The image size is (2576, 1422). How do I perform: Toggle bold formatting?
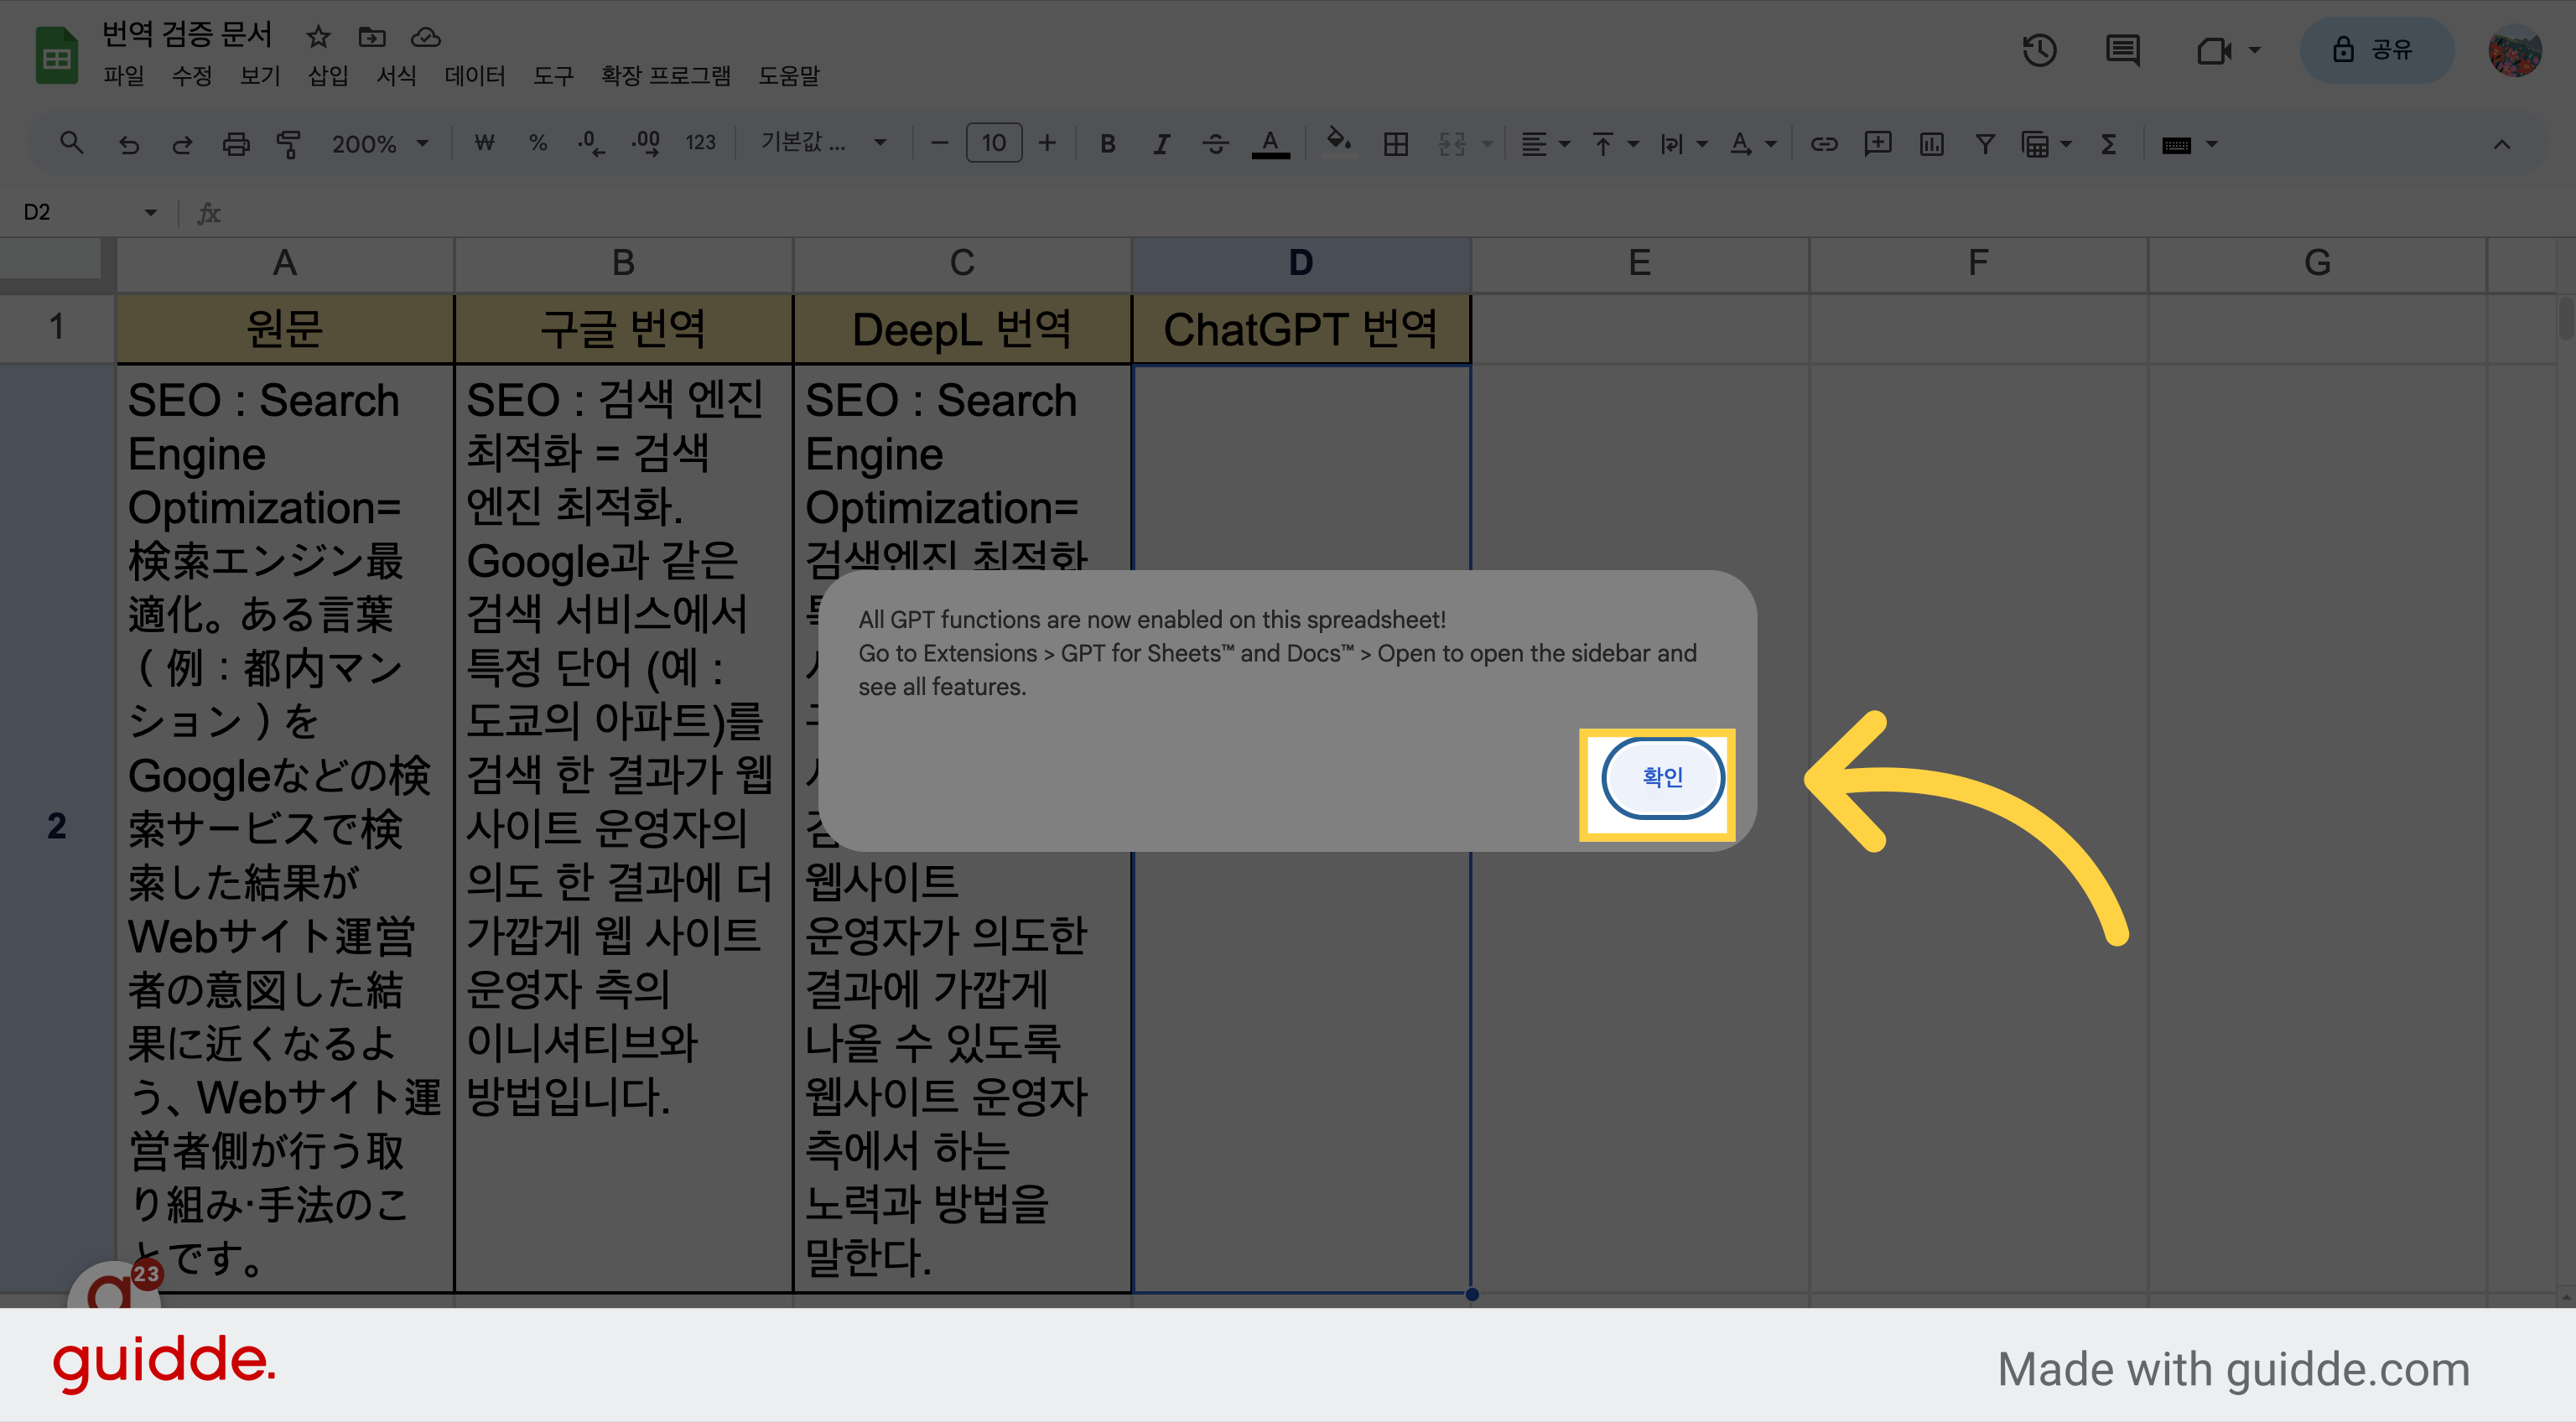1107,144
